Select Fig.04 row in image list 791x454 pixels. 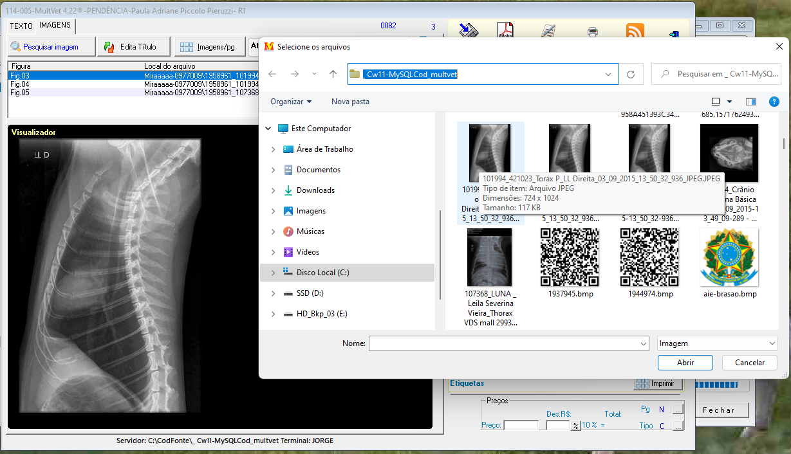(x=20, y=84)
